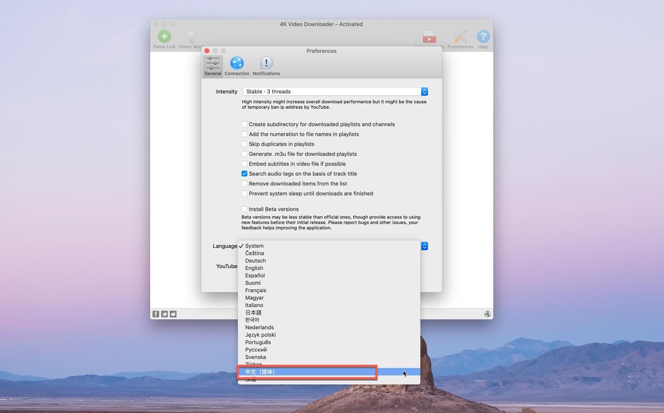The height and width of the screenshot is (413, 664).
Task: Enable Prevent system sleep until downloads finished
Action: pyautogui.click(x=244, y=193)
